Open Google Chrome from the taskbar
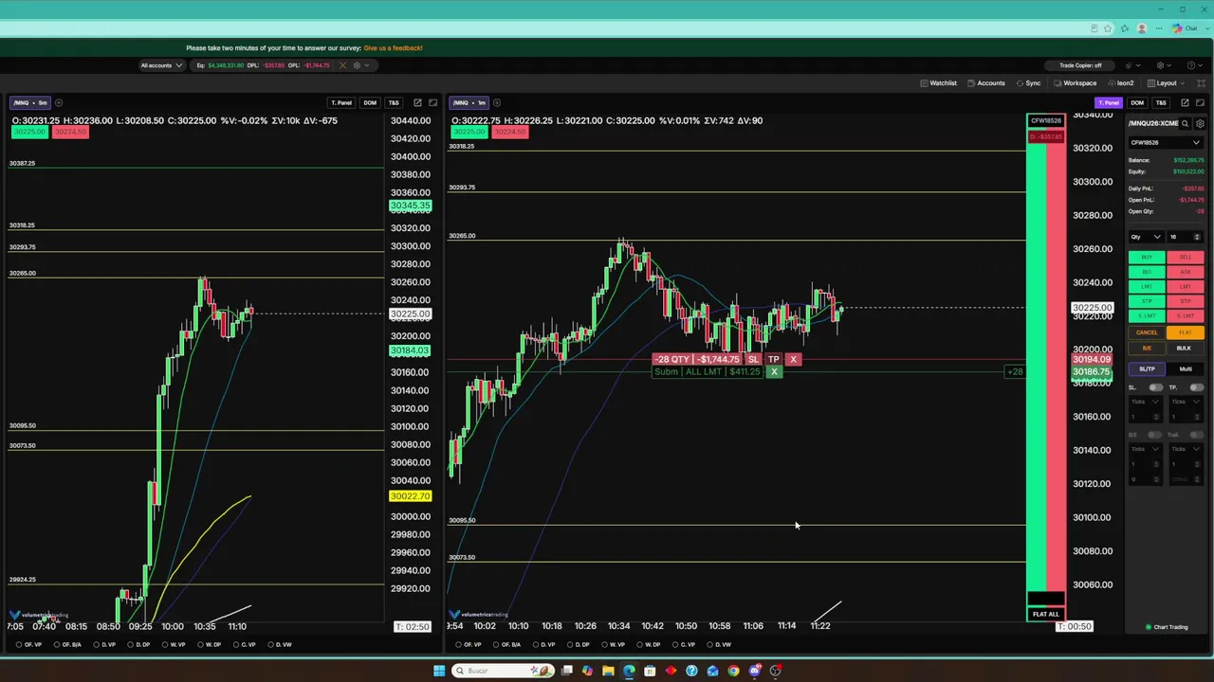The image size is (1214, 682). [733, 671]
